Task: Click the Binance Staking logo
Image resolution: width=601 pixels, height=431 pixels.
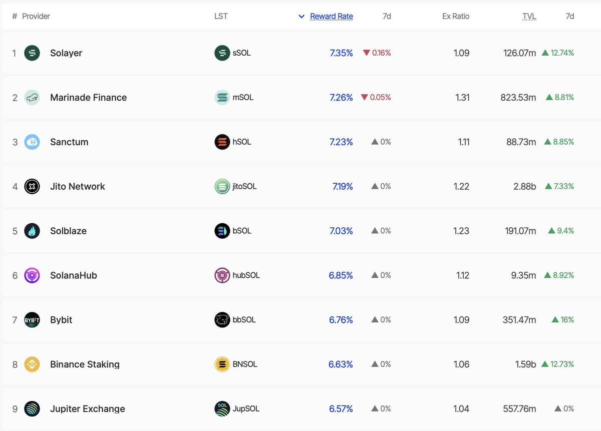Action: pyautogui.click(x=32, y=364)
